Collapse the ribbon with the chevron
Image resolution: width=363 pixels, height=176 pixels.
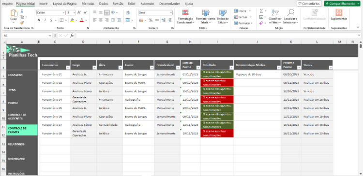[358, 27]
